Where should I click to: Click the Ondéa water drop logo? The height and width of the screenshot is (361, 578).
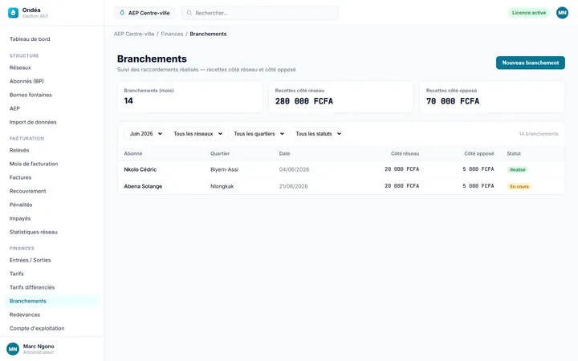click(14, 13)
